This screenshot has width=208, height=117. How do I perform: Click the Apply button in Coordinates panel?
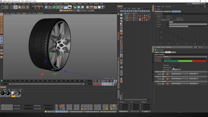tap(146, 111)
